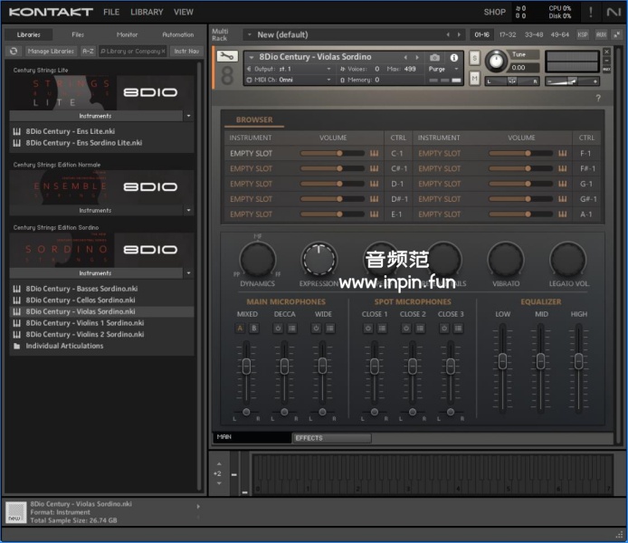Click the Native Instruments logo icon
Viewport: 628px width, 543px height.
point(614,12)
